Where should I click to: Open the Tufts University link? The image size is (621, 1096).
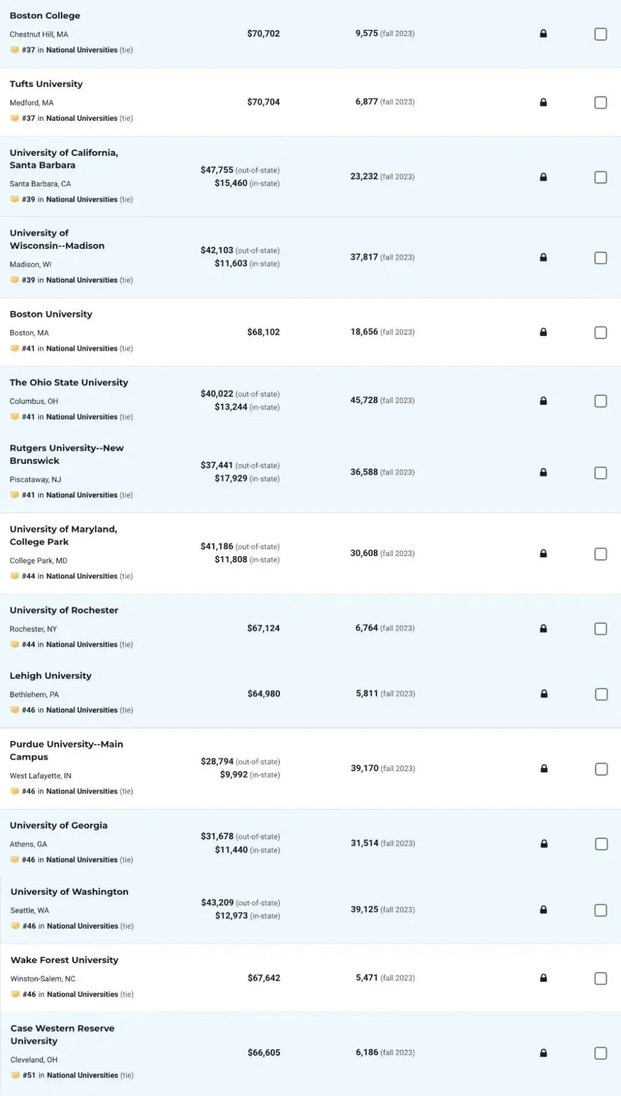click(46, 84)
